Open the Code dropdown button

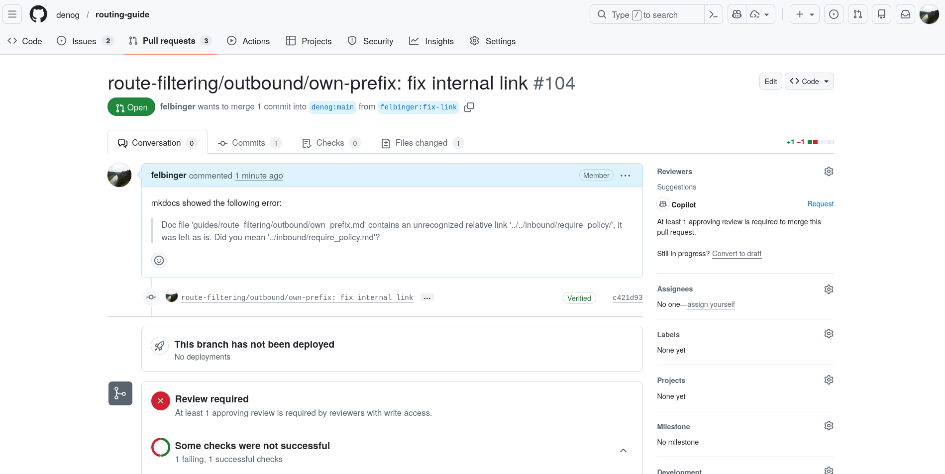[x=809, y=82]
